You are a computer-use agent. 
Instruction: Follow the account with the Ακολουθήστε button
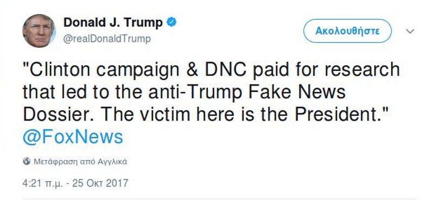347,31
